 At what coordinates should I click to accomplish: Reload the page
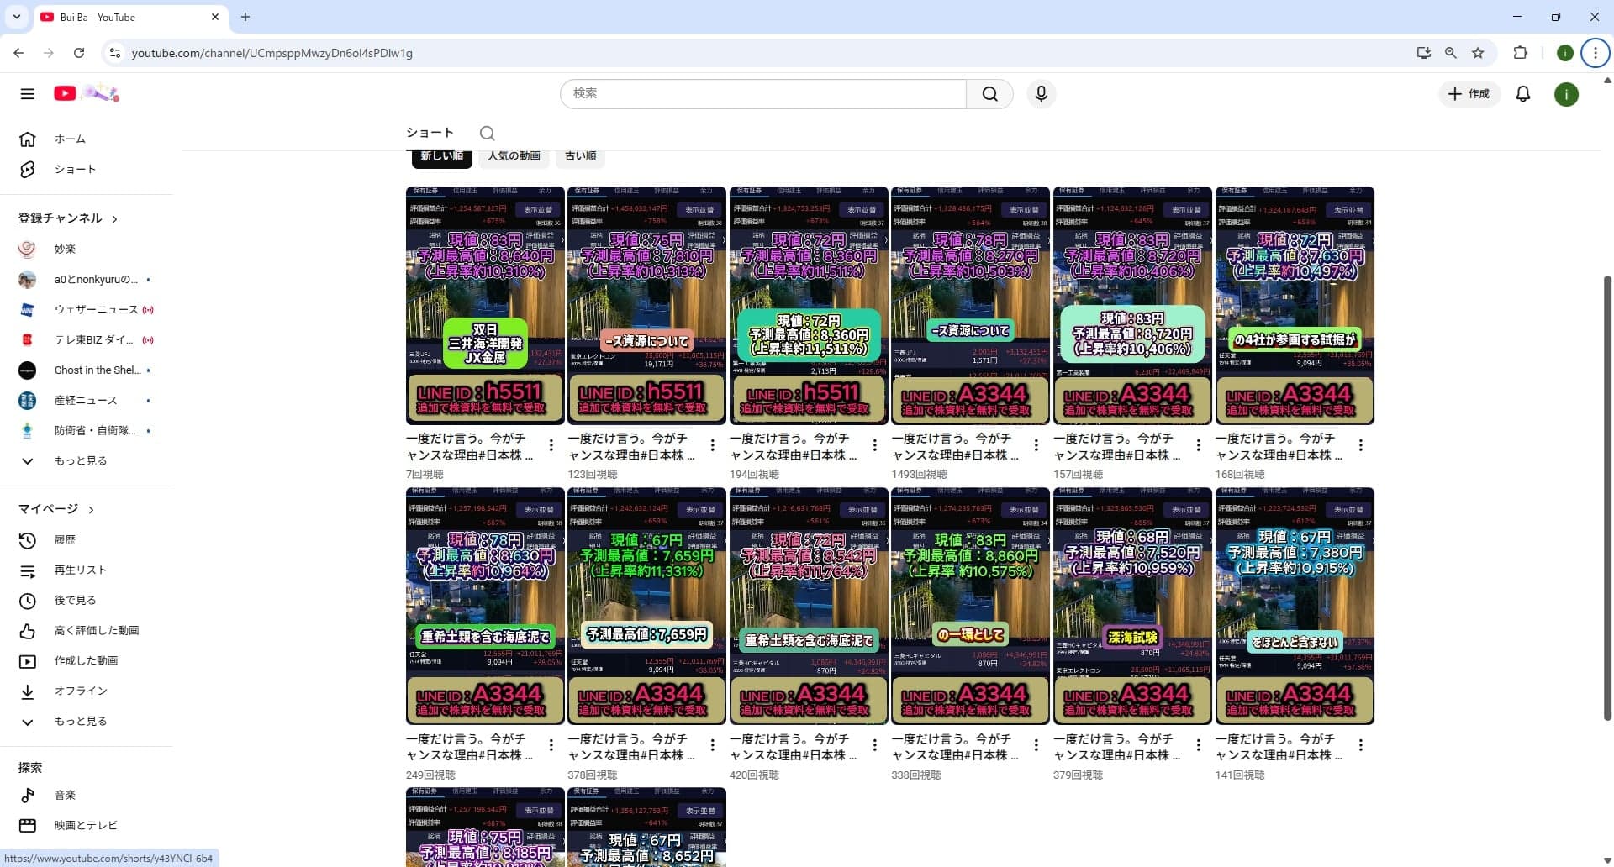pyautogui.click(x=79, y=53)
